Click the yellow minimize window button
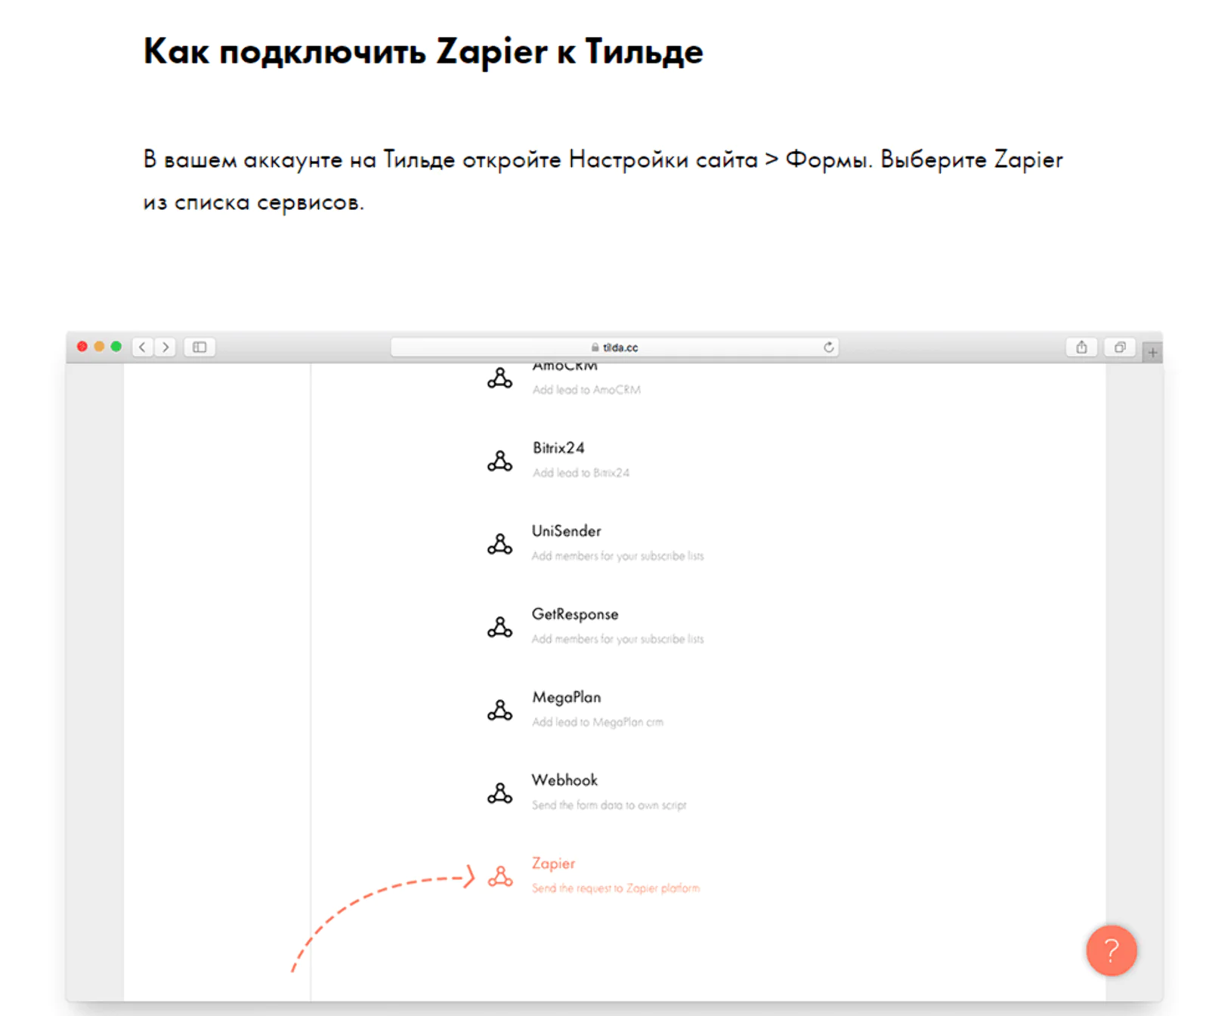This screenshot has height=1016, width=1209. click(99, 347)
